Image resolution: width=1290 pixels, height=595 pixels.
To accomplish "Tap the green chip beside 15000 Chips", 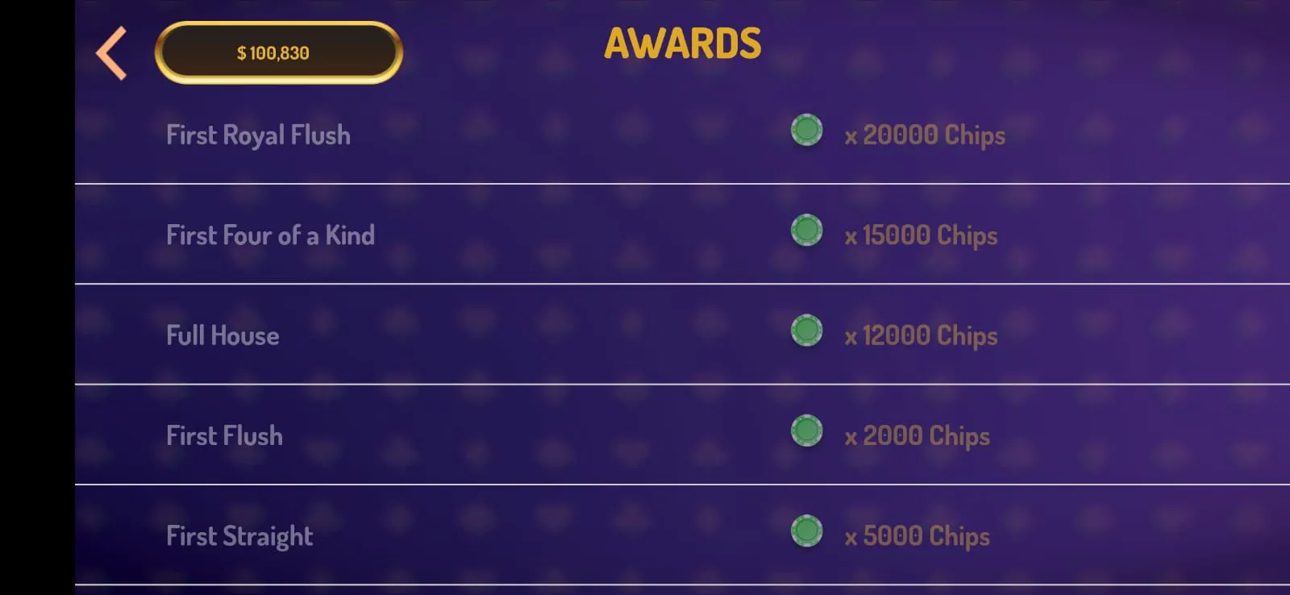I will pyautogui.click(x=806, y=231).
